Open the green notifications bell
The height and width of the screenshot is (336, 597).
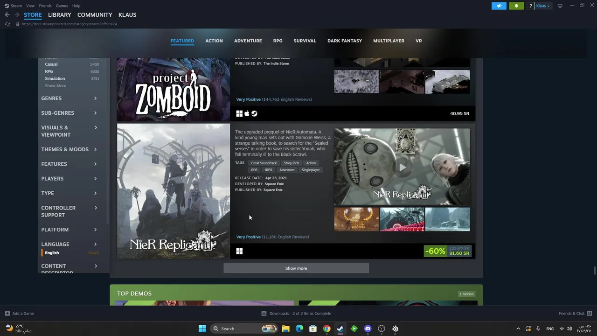pyautogui.click(x=516, y=6)
